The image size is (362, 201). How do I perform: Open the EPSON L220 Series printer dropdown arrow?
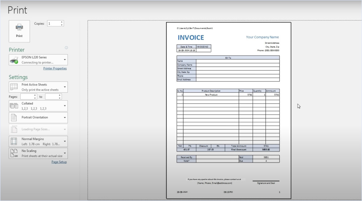point(65,60)
